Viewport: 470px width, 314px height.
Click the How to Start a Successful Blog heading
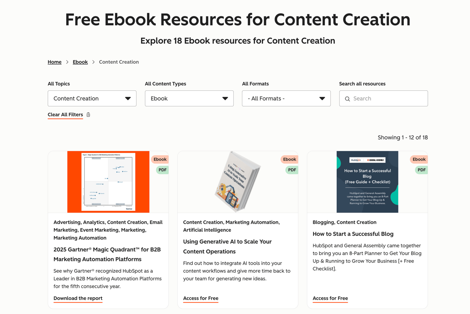(x=353, y=234)
